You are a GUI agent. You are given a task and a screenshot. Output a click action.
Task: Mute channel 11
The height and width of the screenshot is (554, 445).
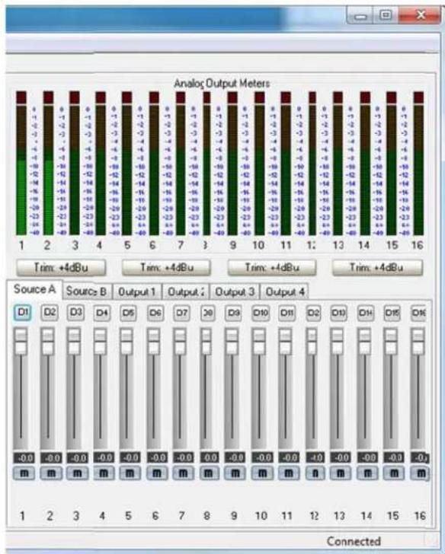(289, 473)
